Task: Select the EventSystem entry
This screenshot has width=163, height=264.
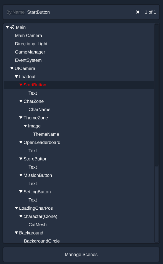Action: [x=28, y=60]
